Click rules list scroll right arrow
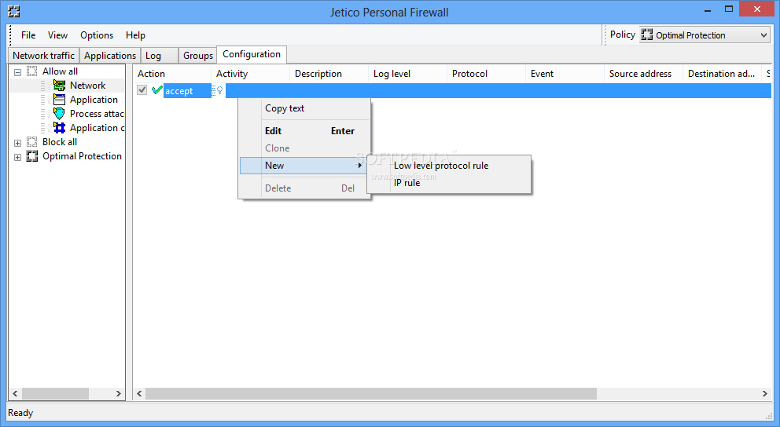Image resolution: width=780 pixels, height=427 pixels. [764, 394]
